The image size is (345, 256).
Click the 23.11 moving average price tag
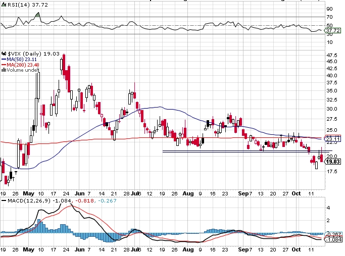point(333,139)
